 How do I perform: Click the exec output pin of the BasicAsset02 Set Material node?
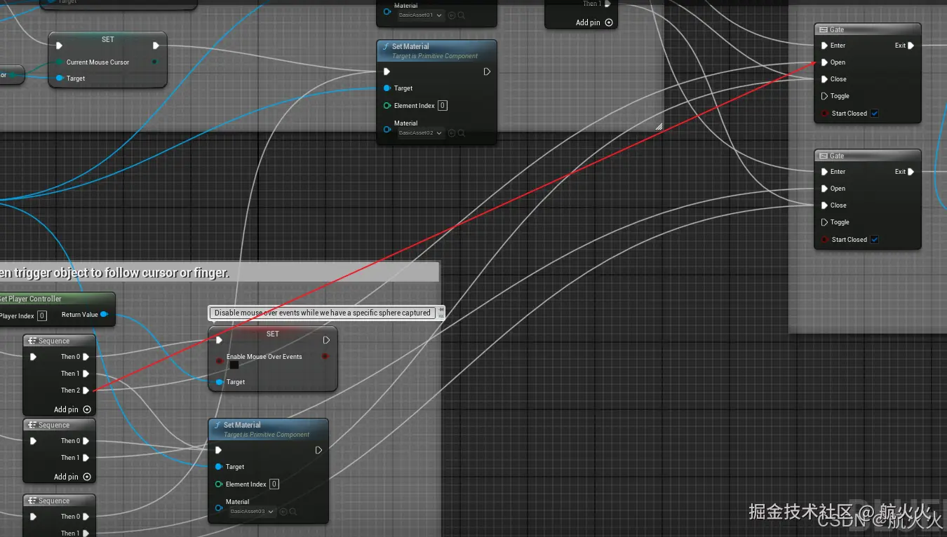coord(487,72)
